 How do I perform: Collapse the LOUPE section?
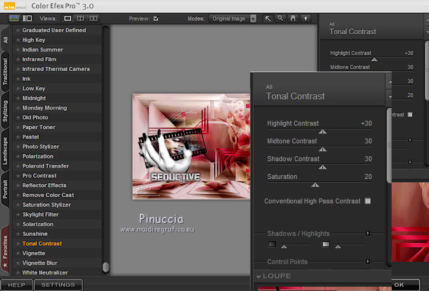[258, 276]
